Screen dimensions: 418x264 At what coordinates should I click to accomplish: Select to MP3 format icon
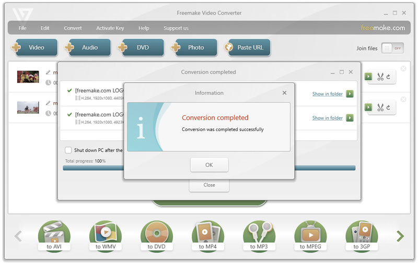pos(259,236)
